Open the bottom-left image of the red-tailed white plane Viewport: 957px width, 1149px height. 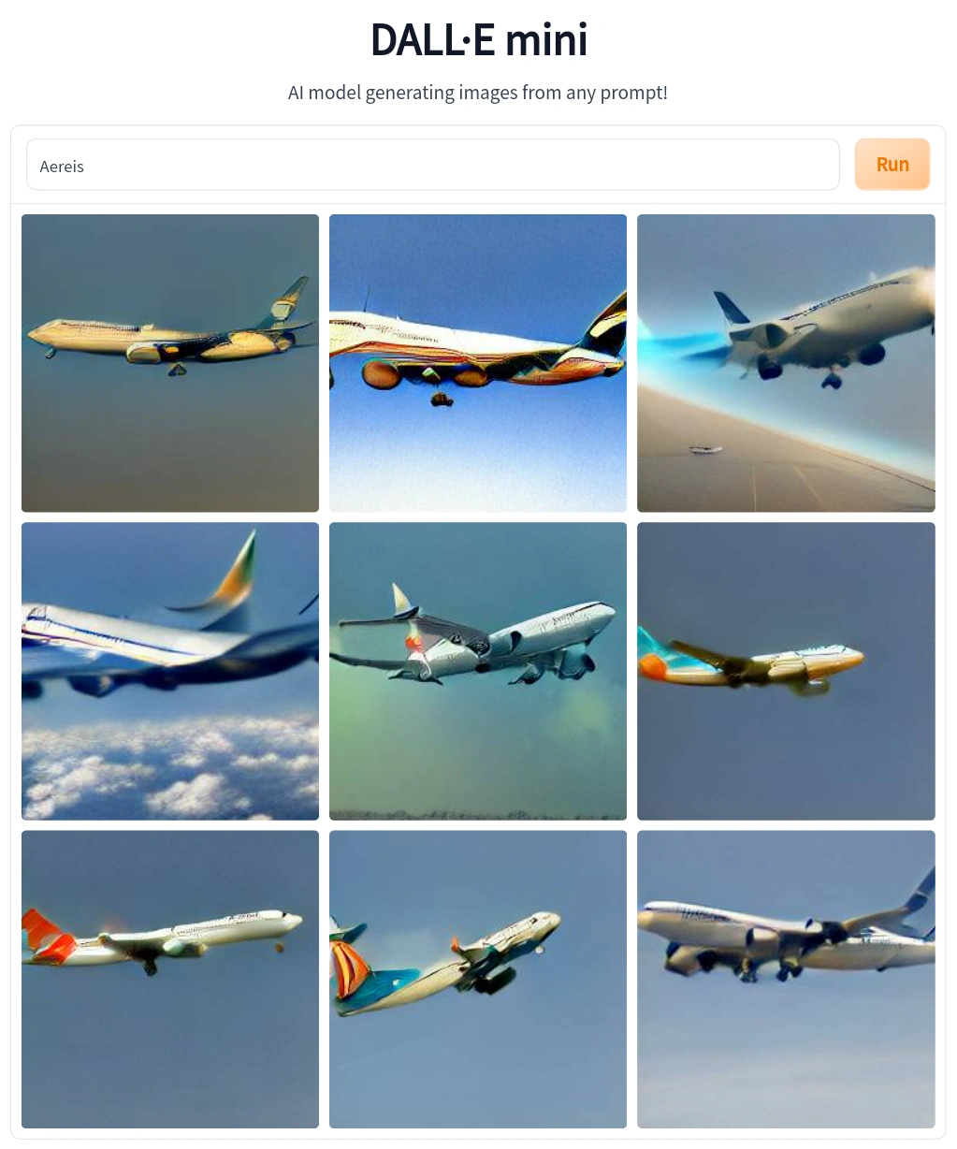tap(170, 979)
